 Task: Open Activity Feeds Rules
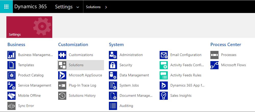(186, 75)
